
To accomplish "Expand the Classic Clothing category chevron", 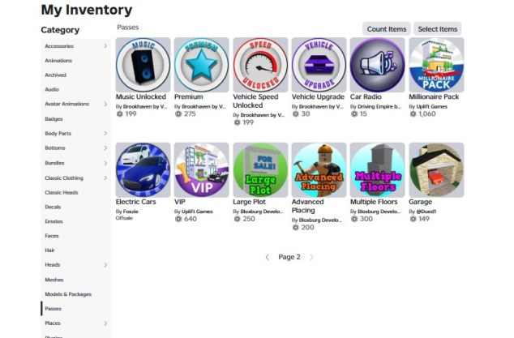I will tap(105, 178).
